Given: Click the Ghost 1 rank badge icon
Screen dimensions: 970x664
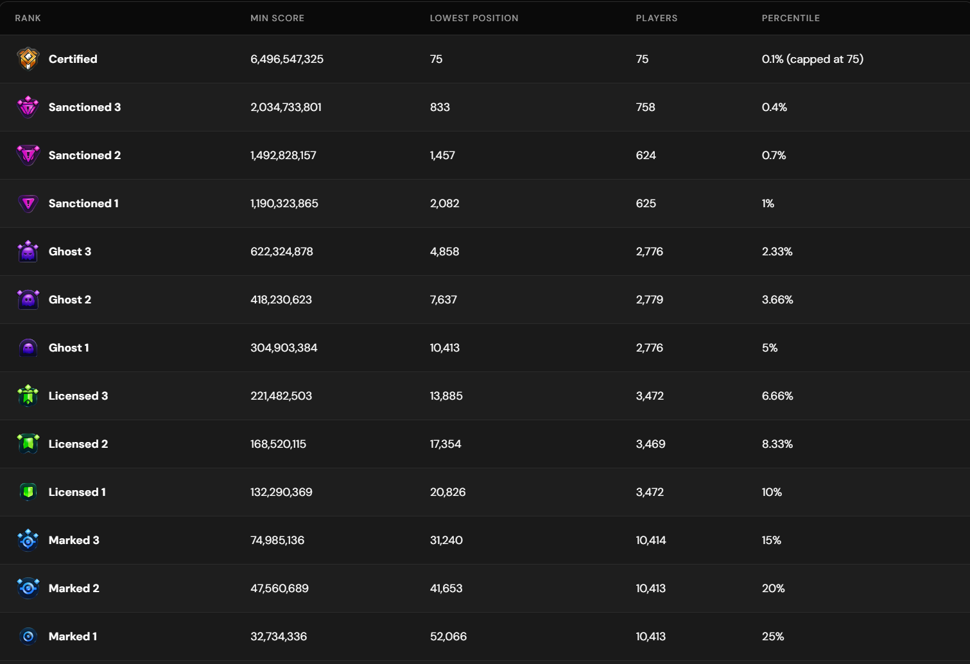Looking at the screenshot, I should (28, 348).
